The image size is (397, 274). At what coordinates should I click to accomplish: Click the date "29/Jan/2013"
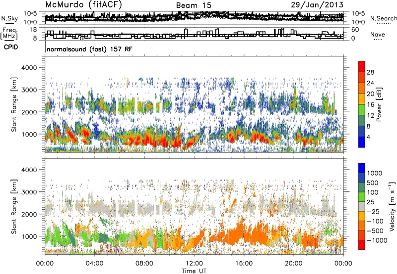pos(317,5)
